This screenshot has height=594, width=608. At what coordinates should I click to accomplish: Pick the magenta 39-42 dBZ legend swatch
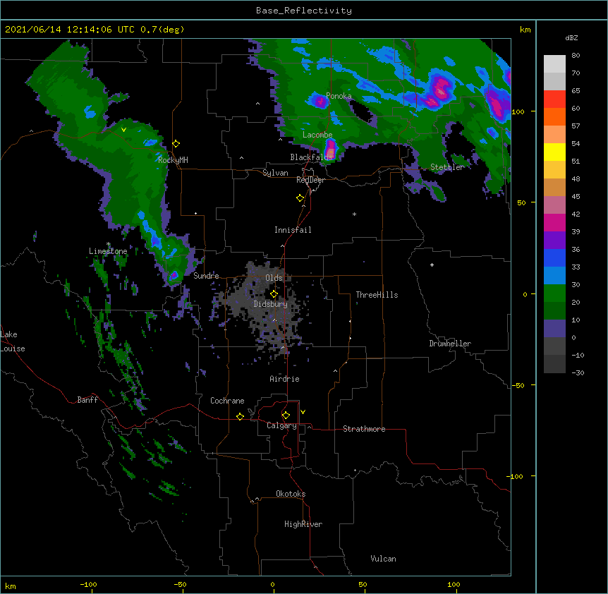[x=554, y=222]
